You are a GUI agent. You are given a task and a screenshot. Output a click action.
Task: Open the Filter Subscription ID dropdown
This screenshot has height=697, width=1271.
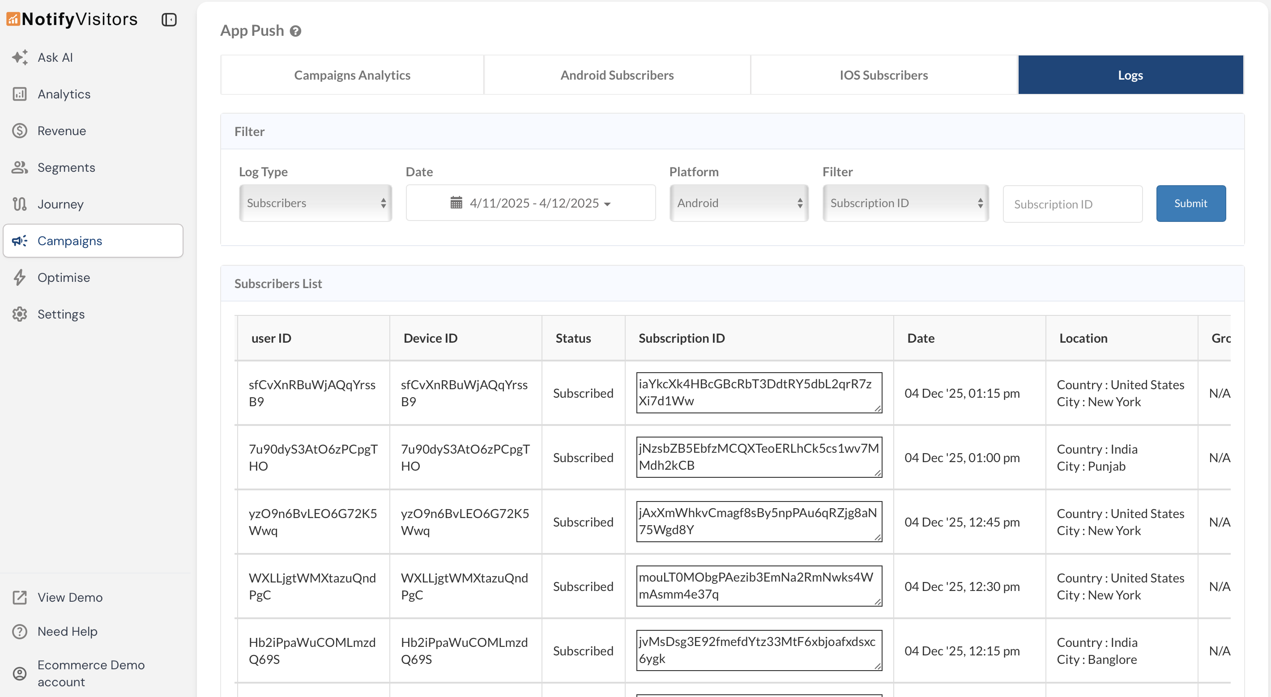pyautogui.click(x=905, y=203)
